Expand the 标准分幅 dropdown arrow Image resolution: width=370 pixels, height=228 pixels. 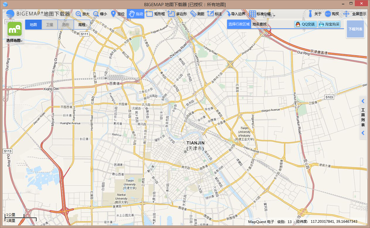pyautogui.click(x=274, y=15)
